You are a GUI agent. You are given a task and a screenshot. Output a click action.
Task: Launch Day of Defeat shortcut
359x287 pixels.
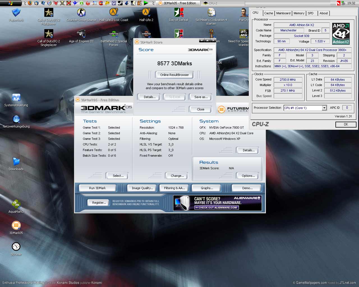click(179, 13)
